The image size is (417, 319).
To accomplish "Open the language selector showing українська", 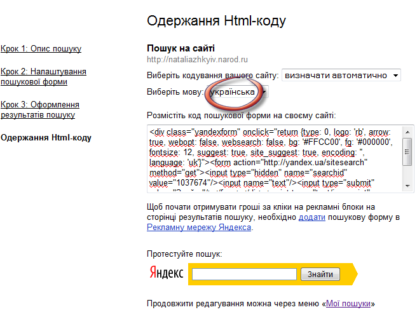I will point(238,92).
